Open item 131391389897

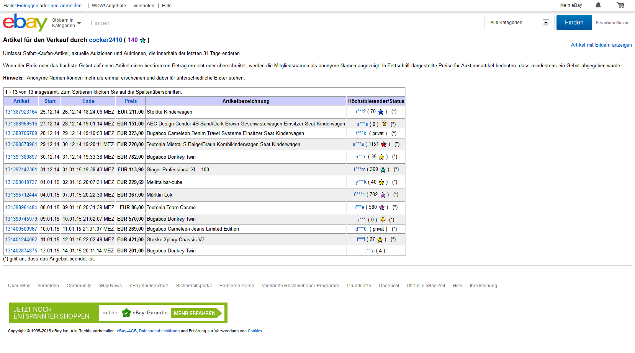[21, 157]
